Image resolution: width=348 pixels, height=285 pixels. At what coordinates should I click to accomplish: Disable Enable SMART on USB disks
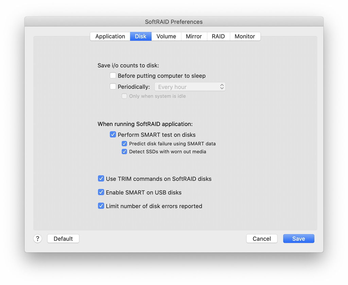coord(101,192)
